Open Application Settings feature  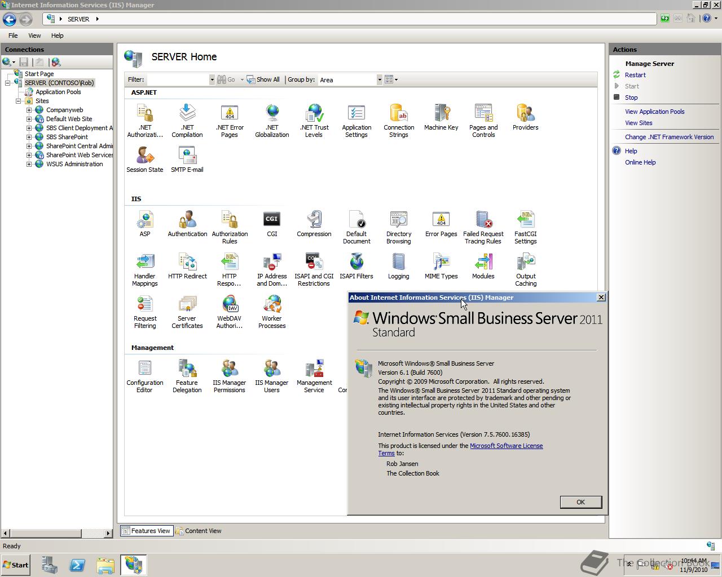(356, 121)
